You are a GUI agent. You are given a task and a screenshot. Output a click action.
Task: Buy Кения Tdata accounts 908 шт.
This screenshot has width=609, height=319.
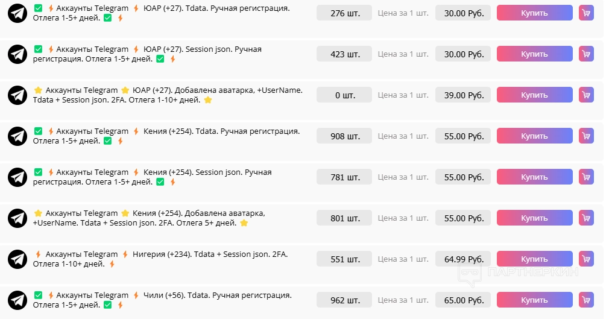[534, 136]
